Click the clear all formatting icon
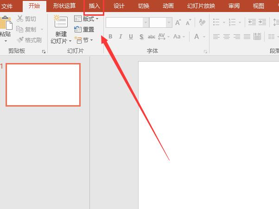This screenshot has height=209, width=279. (202, 22)
